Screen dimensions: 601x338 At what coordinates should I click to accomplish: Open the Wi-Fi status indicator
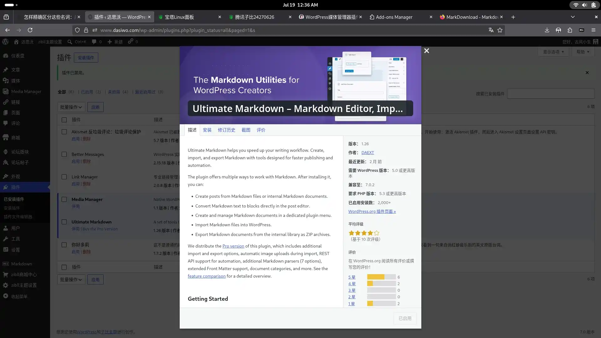[x=576, y=5]
